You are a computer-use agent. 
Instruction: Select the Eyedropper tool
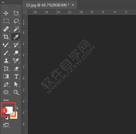click(16, 37)
